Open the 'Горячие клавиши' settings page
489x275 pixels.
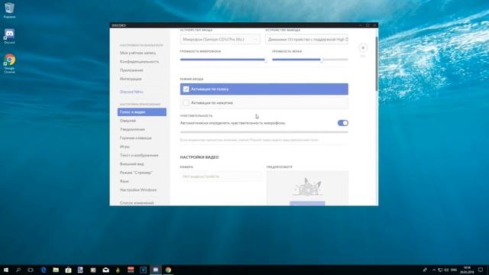136,137
